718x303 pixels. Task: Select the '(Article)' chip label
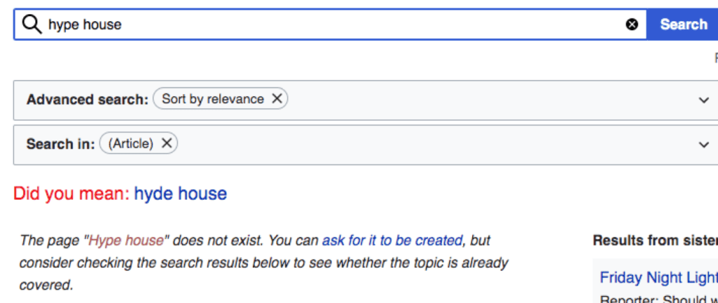tap(131, 143)
